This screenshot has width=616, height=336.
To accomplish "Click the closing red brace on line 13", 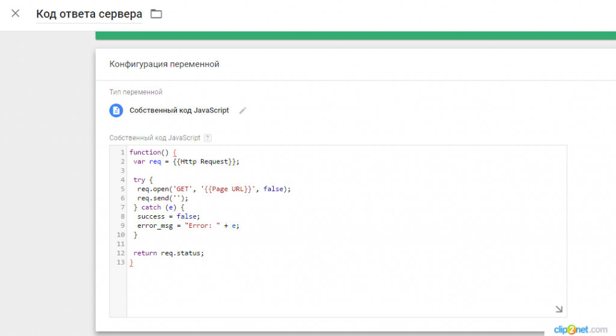I will tap(132, 263).
